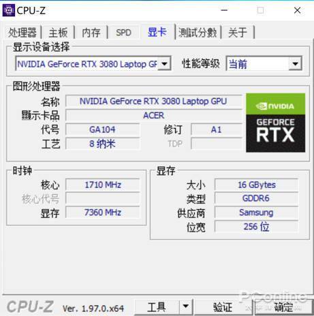The image size is (314, 316).
Task: Open the 内存 tab
Action: (91, 33)
